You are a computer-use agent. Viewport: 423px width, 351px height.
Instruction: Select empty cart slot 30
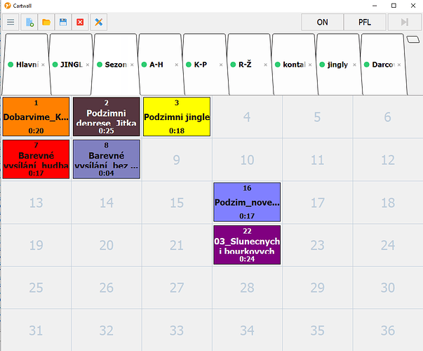(x=388, y=288)
